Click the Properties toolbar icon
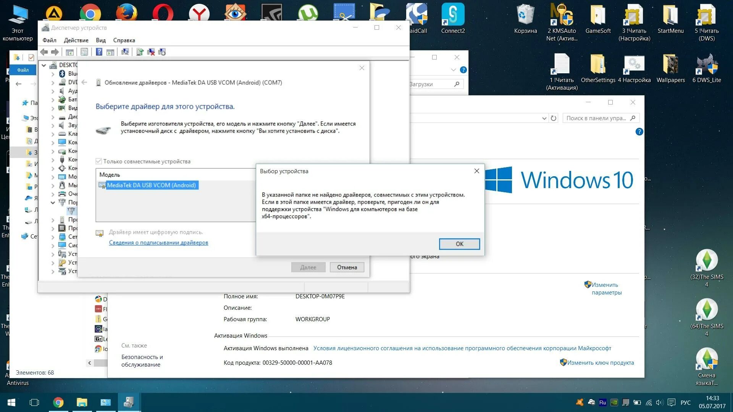The height and width of the screenshot is (412, 733). coord(84,52)
